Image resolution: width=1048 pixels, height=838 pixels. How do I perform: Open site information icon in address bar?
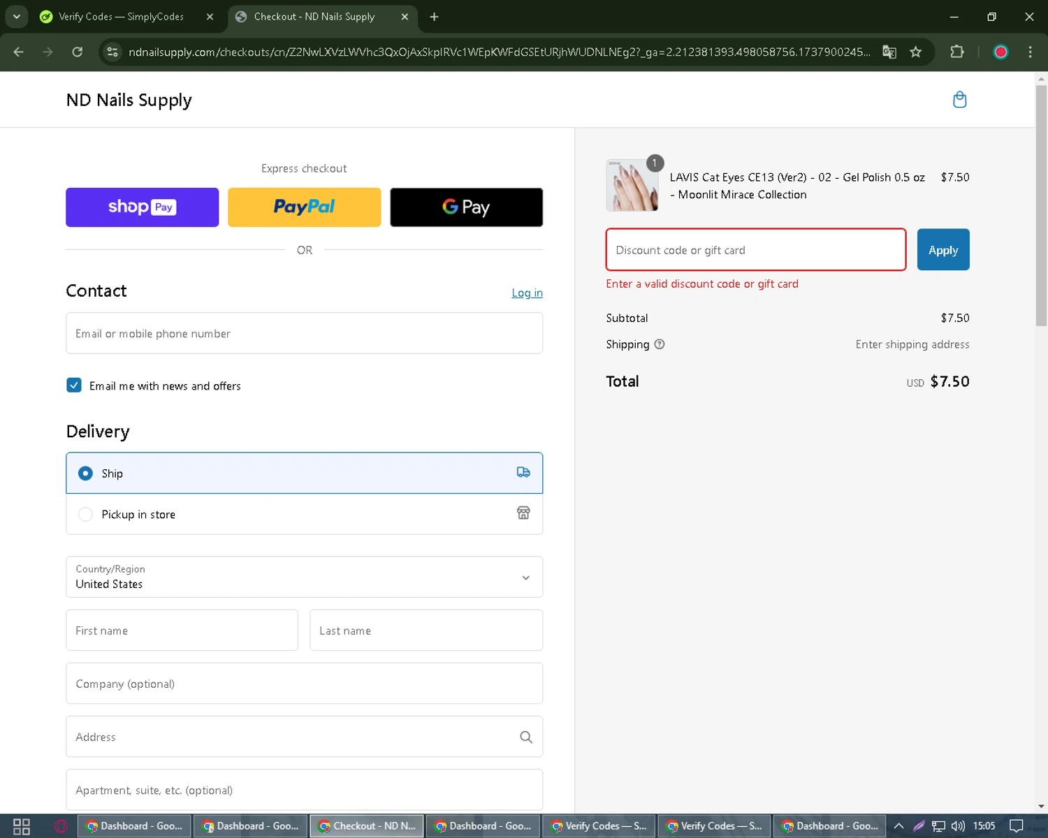(x=112, y=52)
